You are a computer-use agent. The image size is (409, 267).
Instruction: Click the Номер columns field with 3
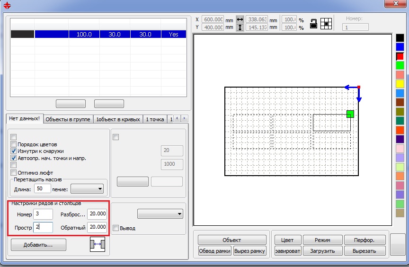coord(43,214)
